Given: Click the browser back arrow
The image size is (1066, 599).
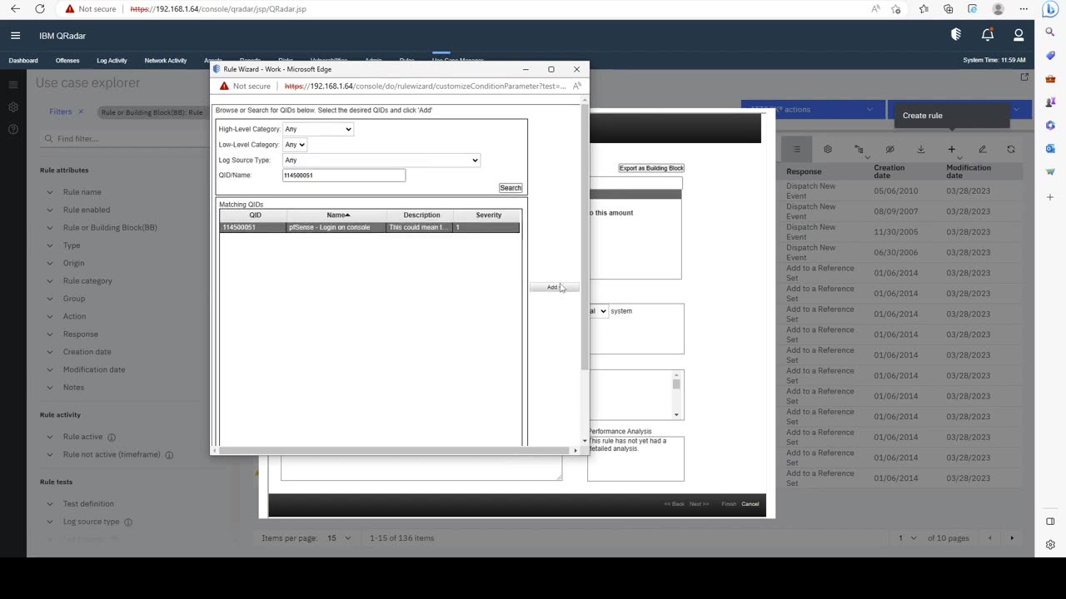Looking at the screenshot, I should [15, 9].
